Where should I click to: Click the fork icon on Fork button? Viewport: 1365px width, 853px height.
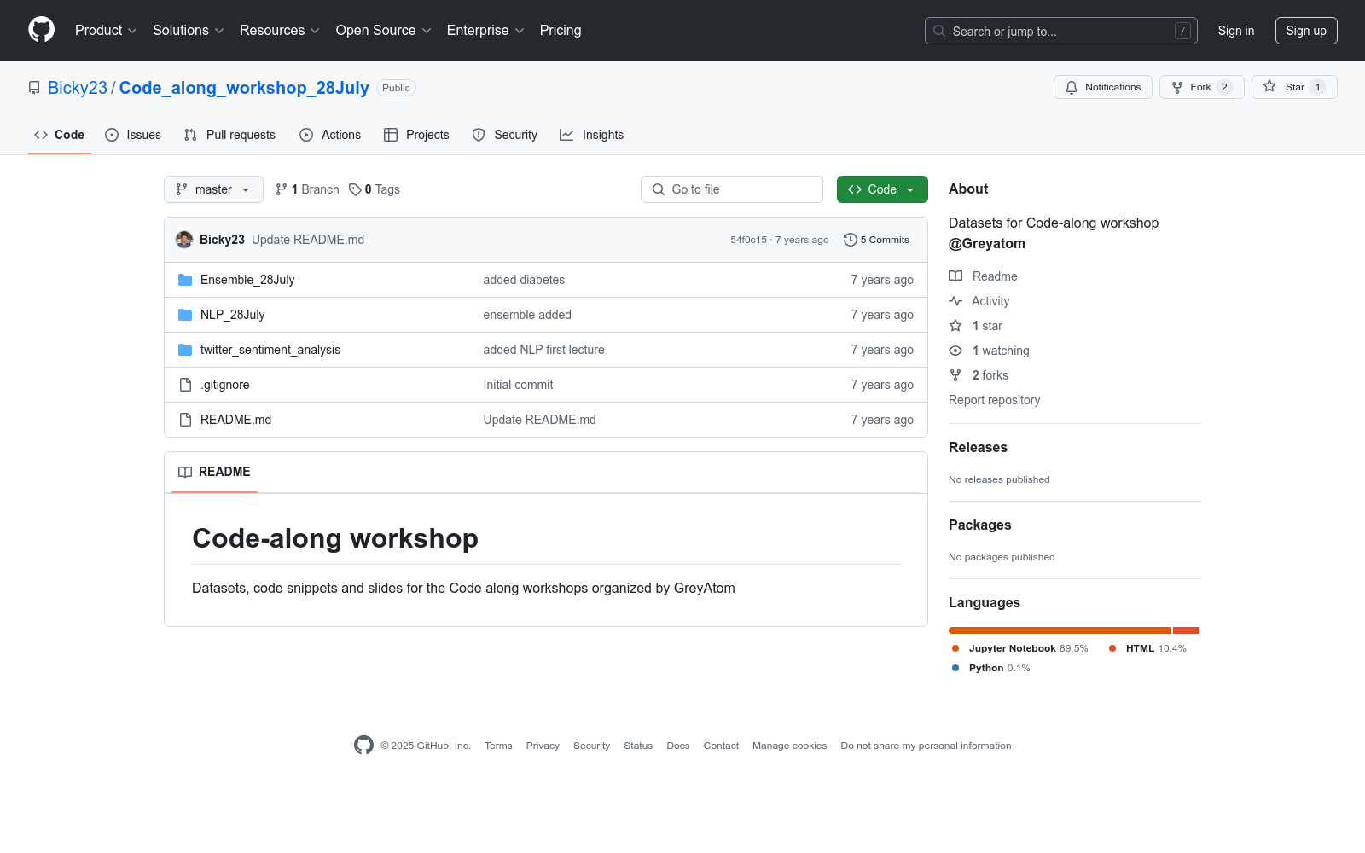(x=1177, y=87)
